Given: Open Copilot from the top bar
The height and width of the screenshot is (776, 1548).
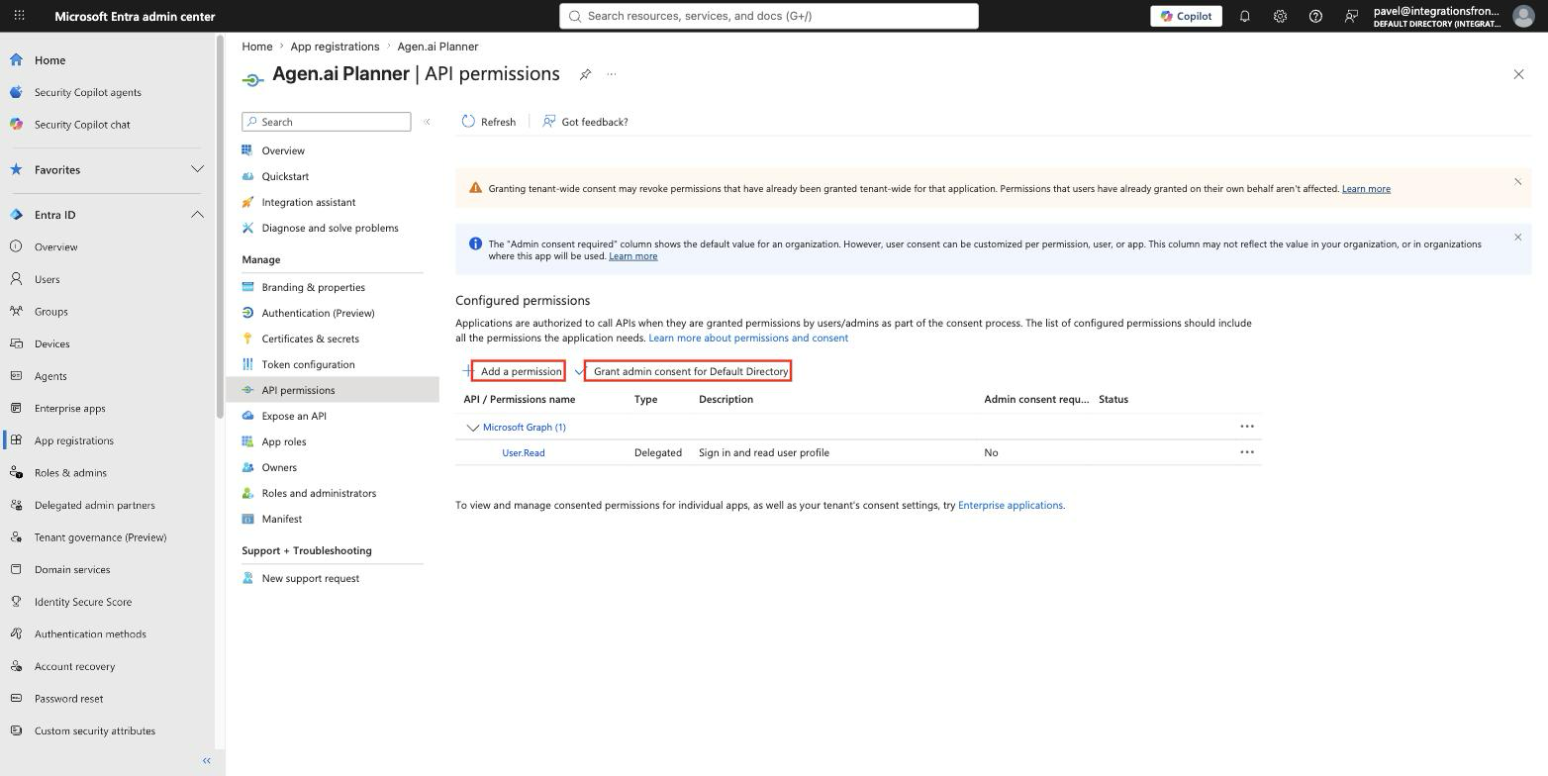Looking at the screenshot, I should coord(1186,16).
